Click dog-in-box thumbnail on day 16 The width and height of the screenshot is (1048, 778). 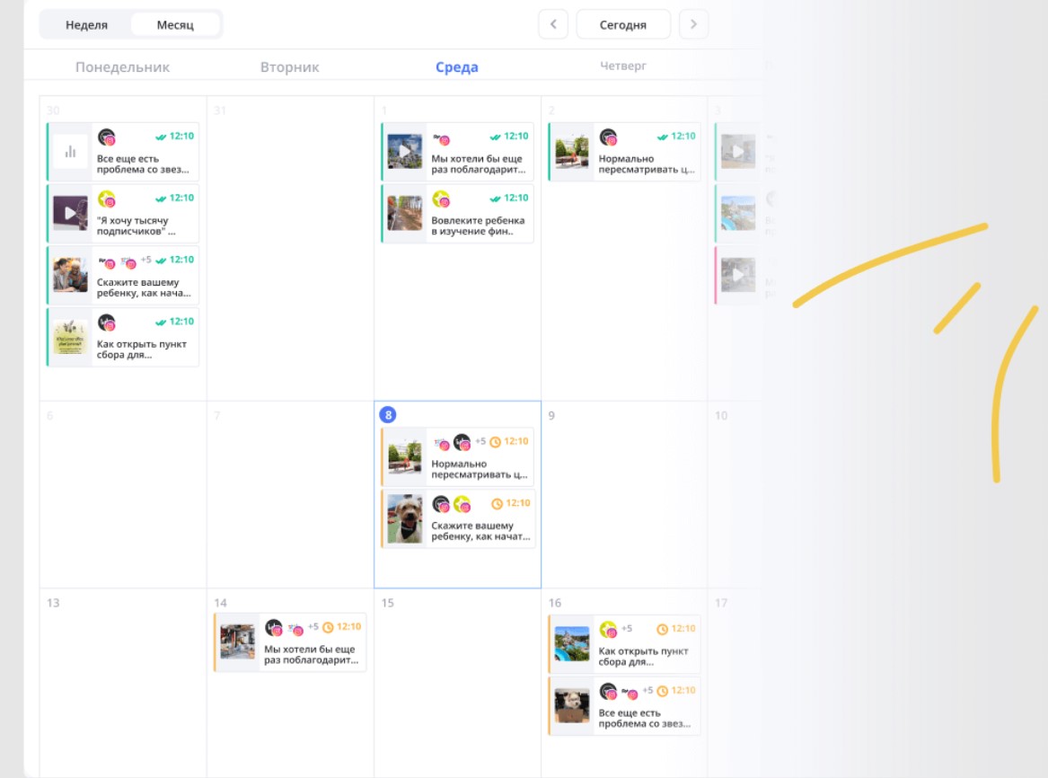pyautogui.click(x=572, y=706)
